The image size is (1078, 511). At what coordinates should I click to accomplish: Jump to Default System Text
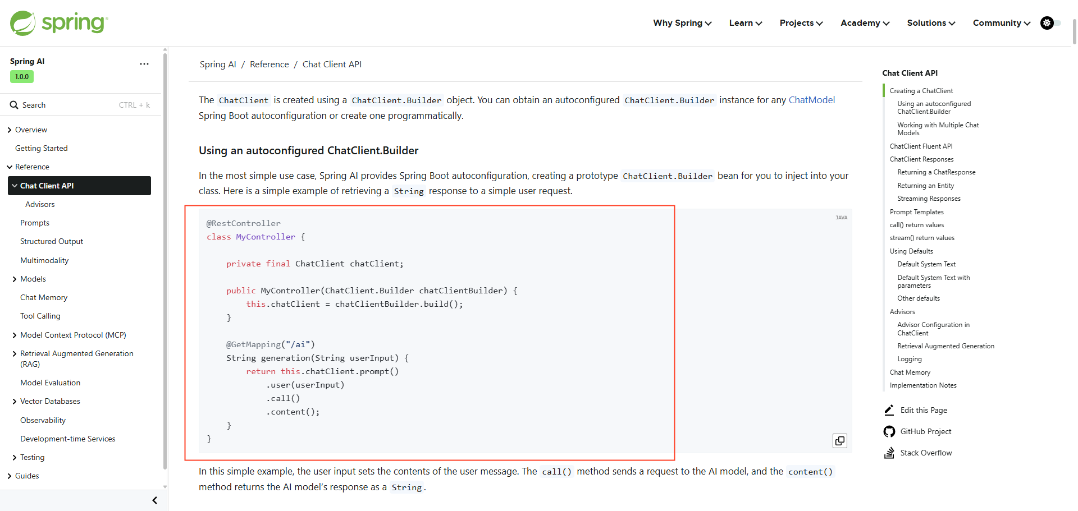tap(926, 264)
